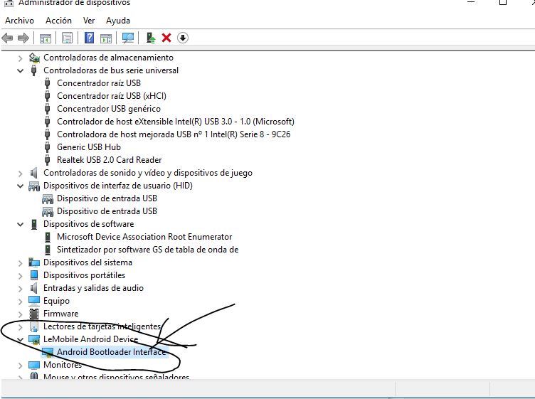Select Concentrador raíz USB (xHCI)
Screen dimensions: 535x399
point(112,96)
